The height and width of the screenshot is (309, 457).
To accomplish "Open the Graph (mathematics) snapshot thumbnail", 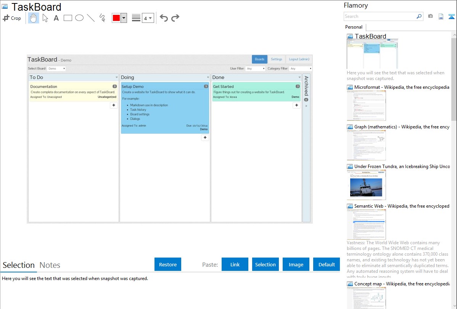I will [366, 145].
